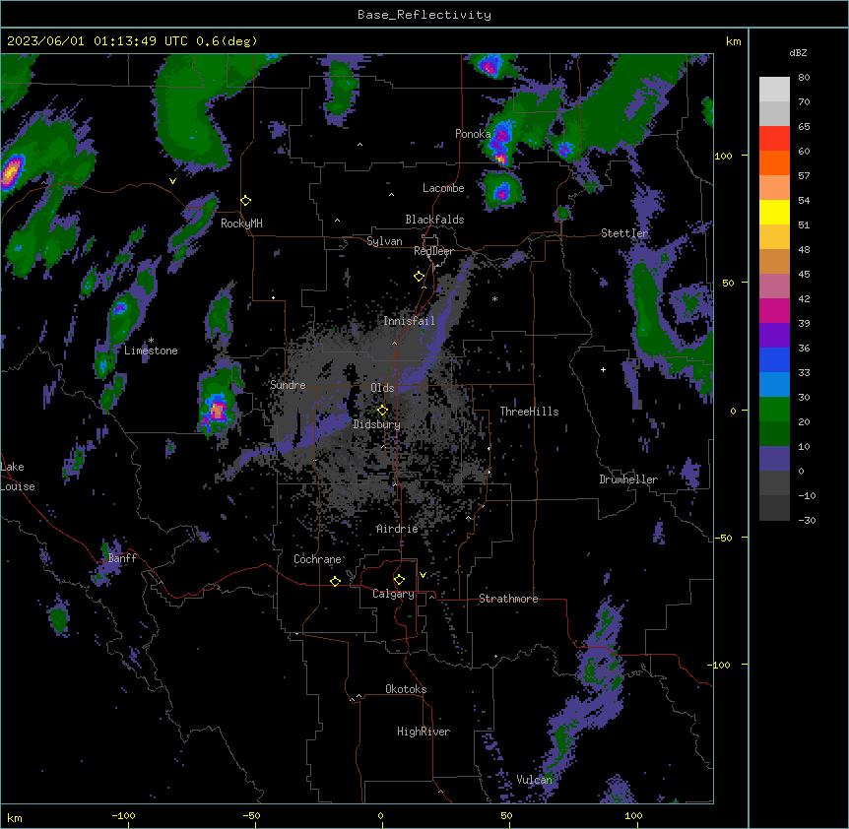Click the Cochrane town label
849x829 pixels.
click(x=317, y=559)
